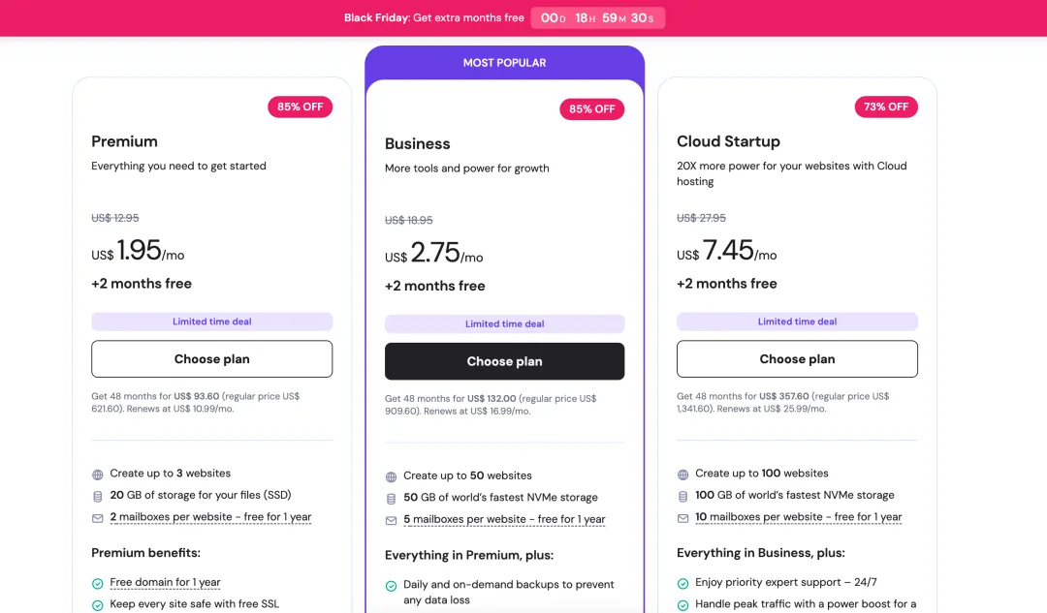Choose the Cloud Startup plan
Screen dimensions: 1047x613
(797, 359)
